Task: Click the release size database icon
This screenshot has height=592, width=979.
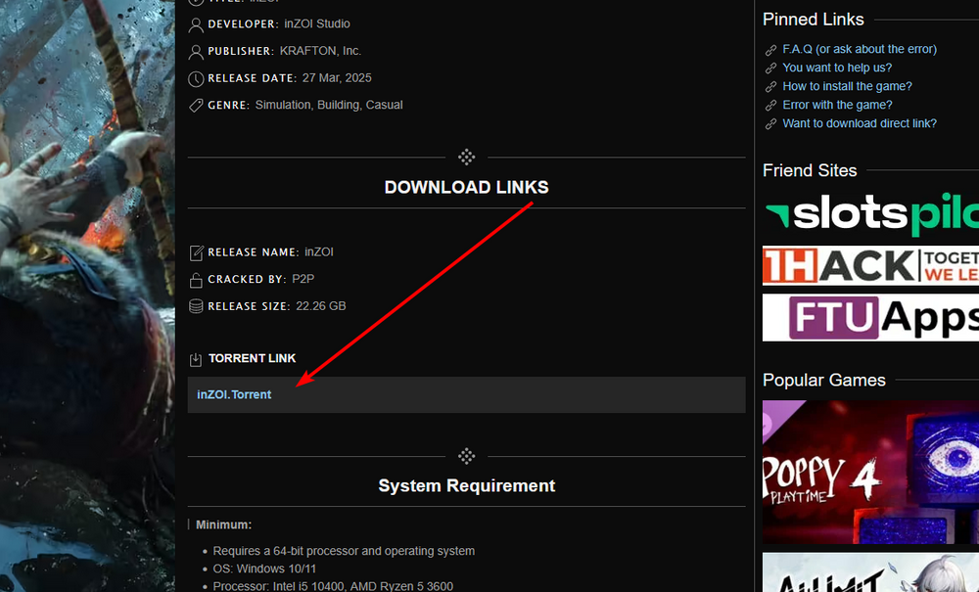Action: click(196, 306)
